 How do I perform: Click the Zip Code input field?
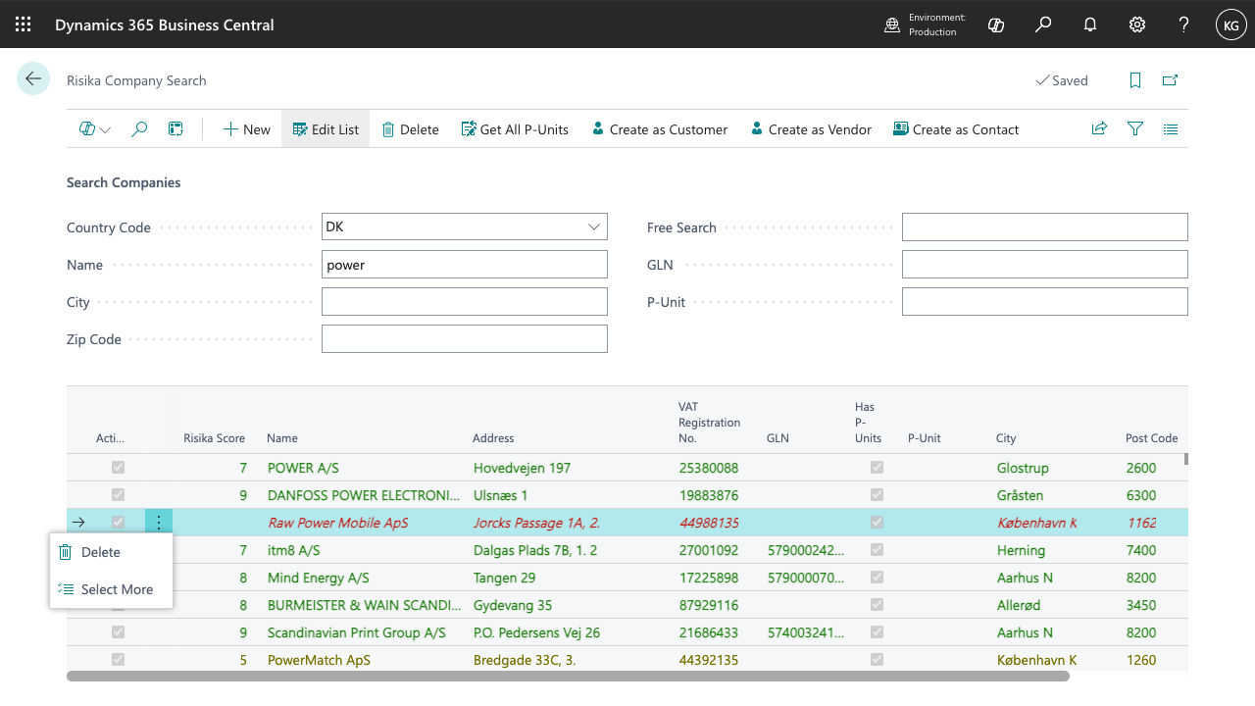[x=465, y=338]
